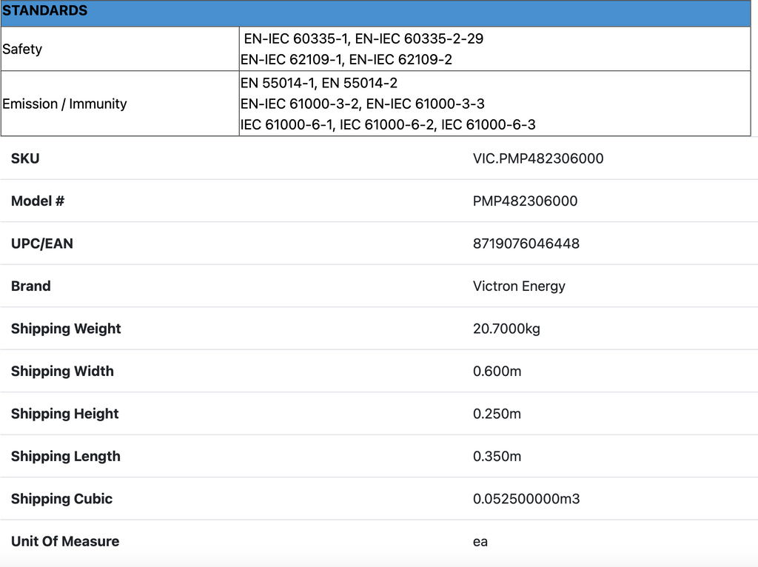Click the Shipping Weight label
The image size is (758, 567).
[x=66, y=329]
